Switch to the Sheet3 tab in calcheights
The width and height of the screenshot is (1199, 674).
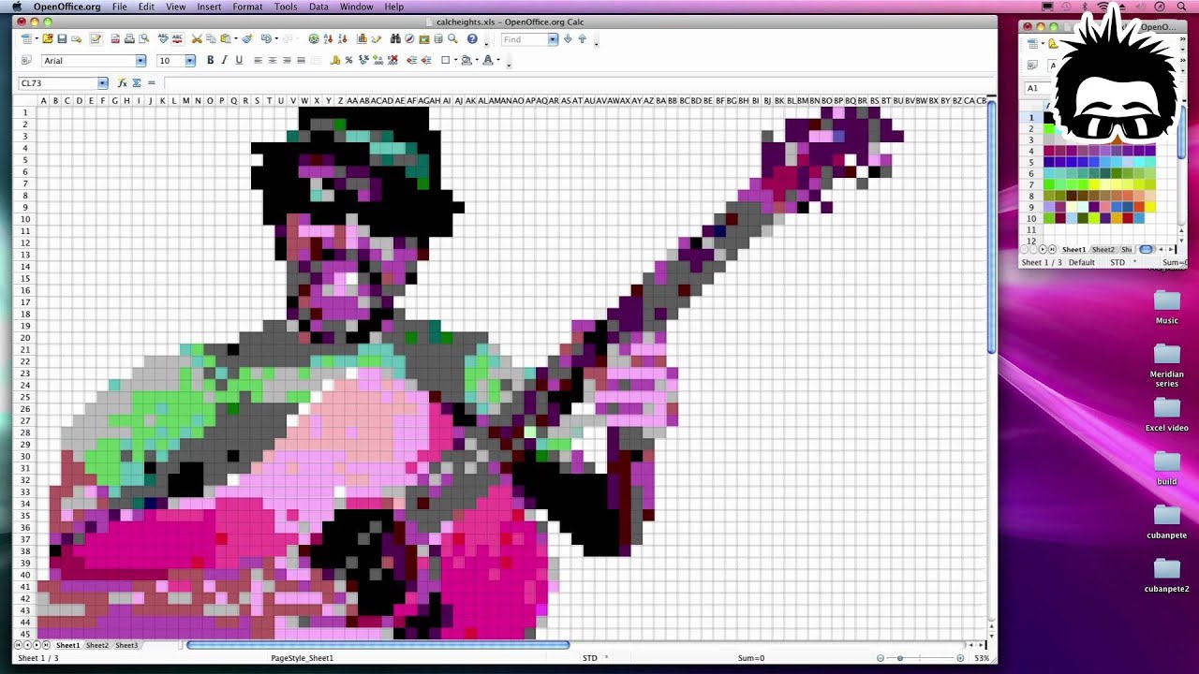[x=126, y=645]
